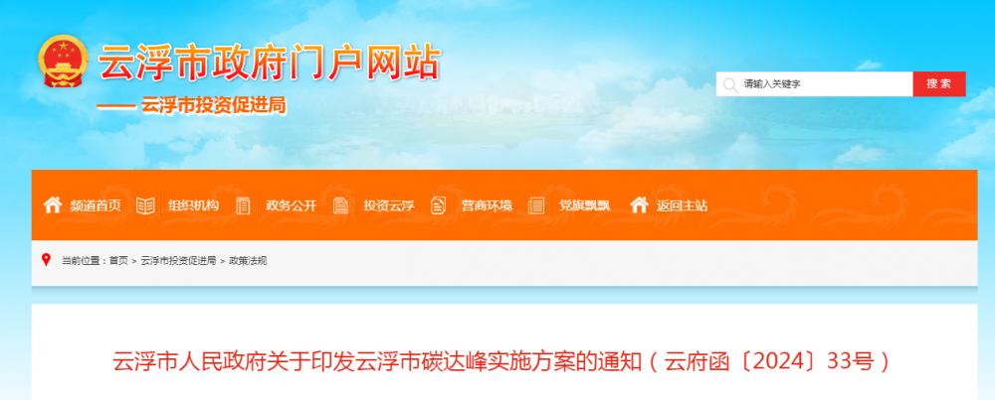Click the national emblem logo
Image resolution: width=995 pixels, height=400 pixels.
pyautogui.click(x=64, y=62)
